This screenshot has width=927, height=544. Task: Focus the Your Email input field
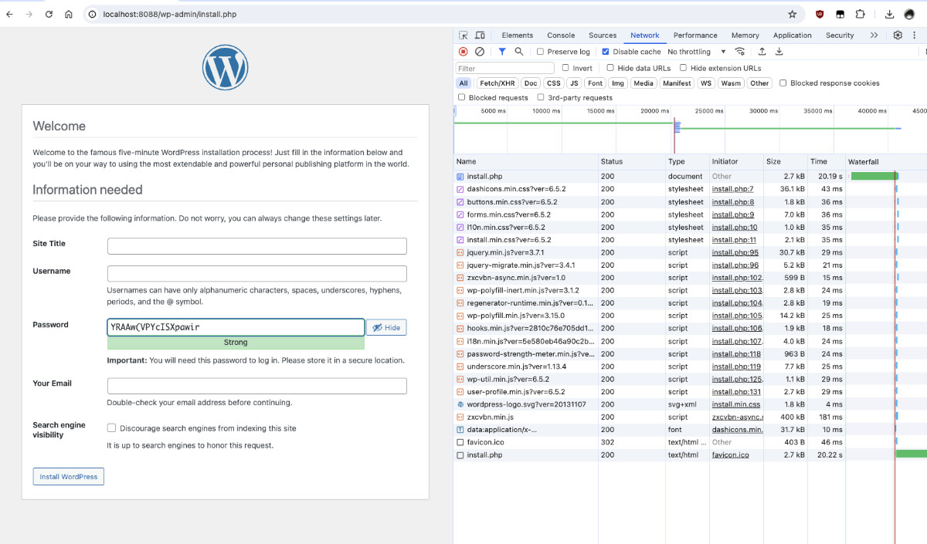point(257,386)
